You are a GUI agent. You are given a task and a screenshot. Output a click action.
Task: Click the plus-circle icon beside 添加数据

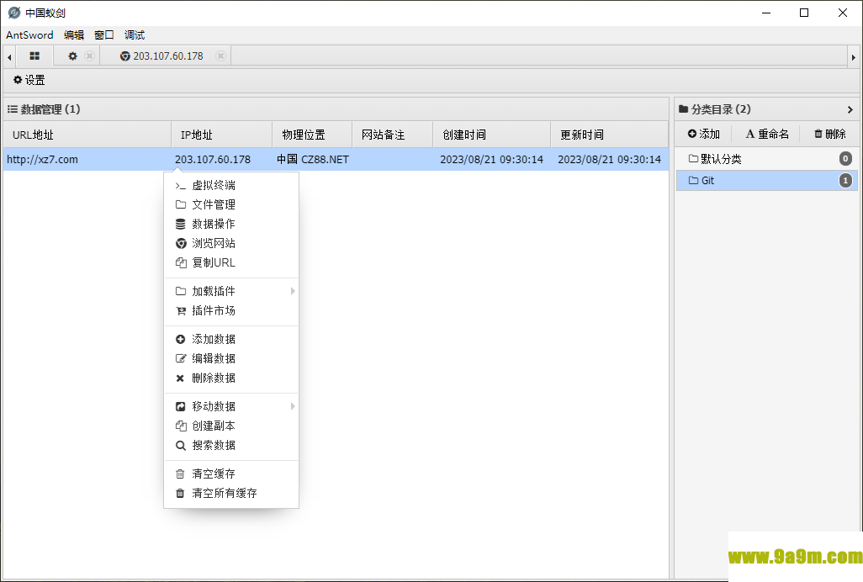(180, 340)
